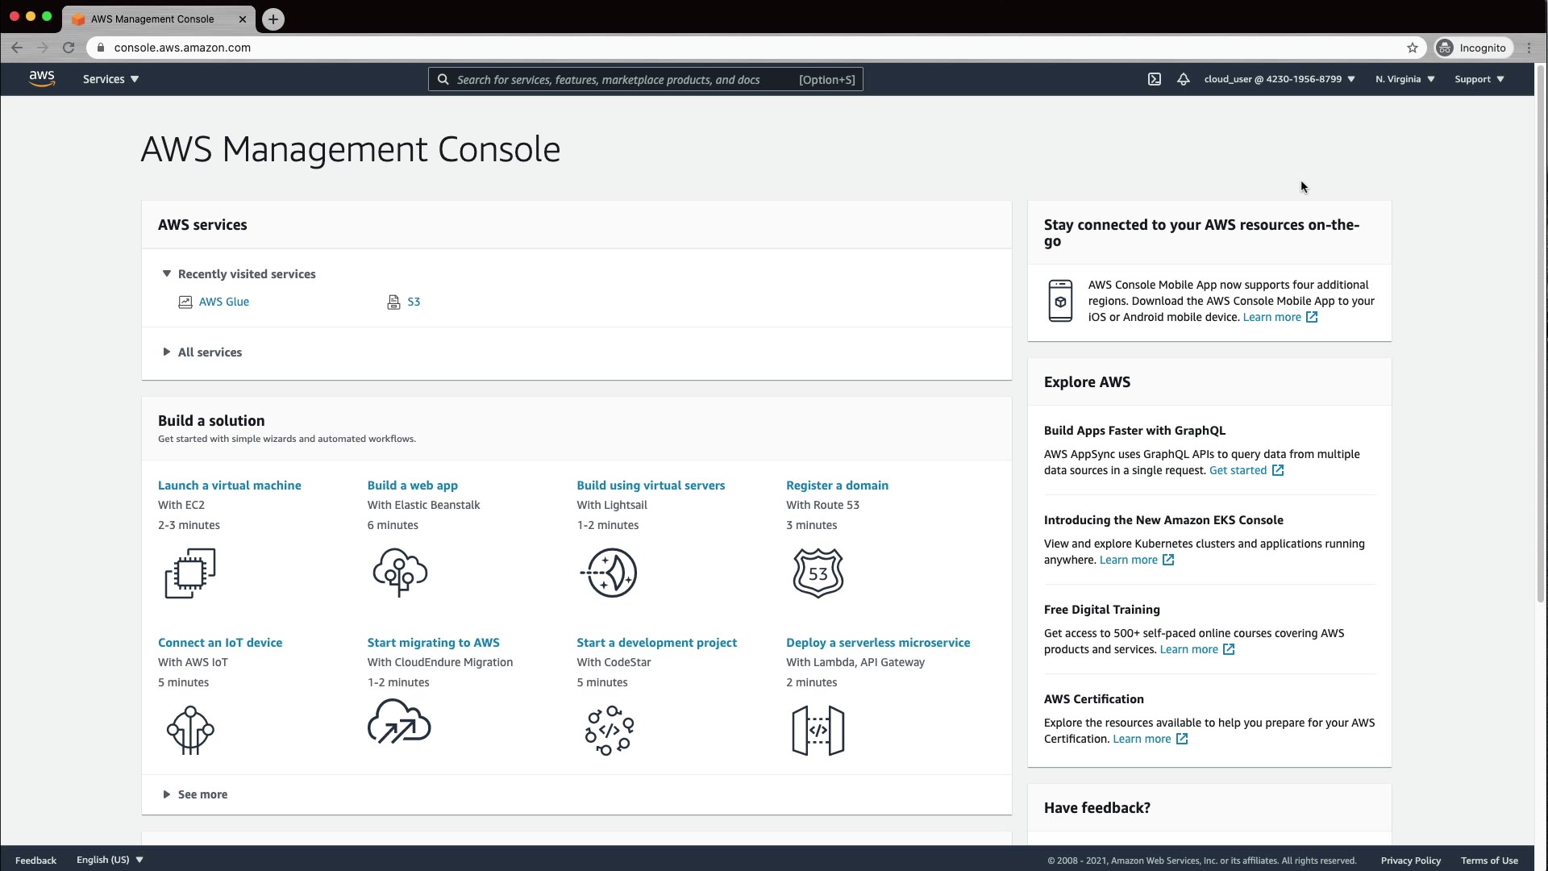Click the serverless microservice Lambda icon

[818, 731]
